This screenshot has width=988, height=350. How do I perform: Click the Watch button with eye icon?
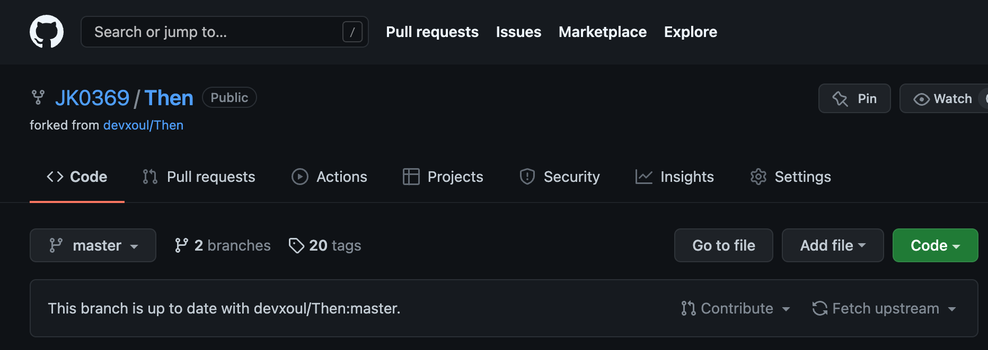[943, 98]
